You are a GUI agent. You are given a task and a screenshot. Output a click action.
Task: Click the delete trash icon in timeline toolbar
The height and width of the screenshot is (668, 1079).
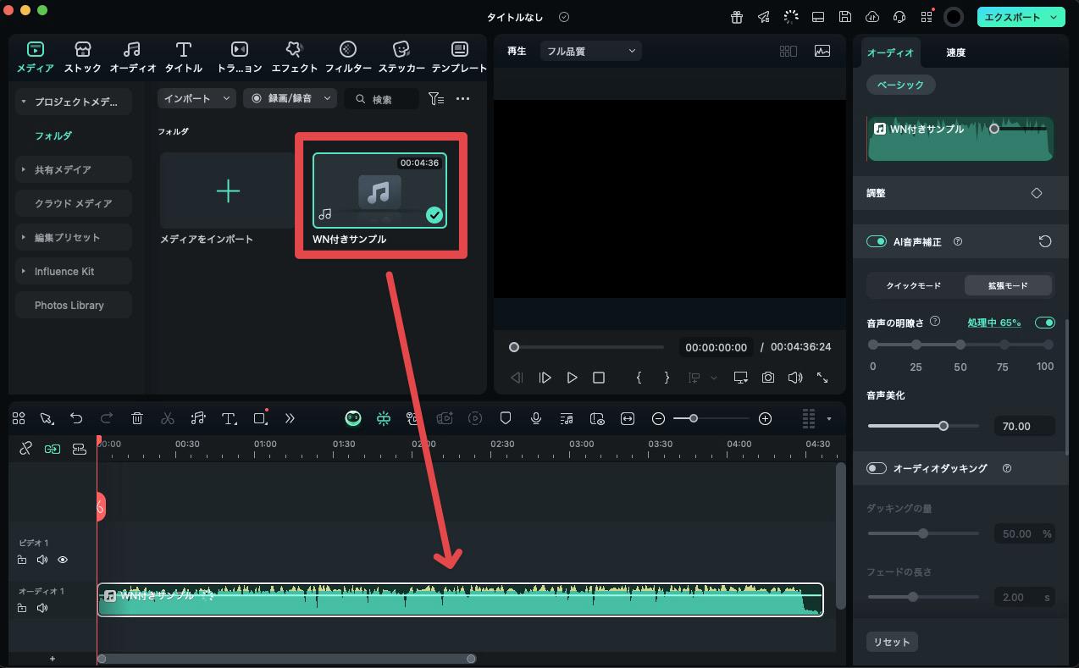[x=137, y=418]
